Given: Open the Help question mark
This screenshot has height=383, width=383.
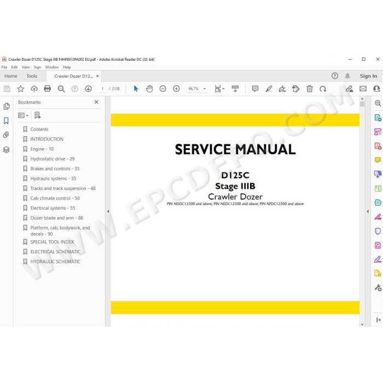Looking at the screenshot, I should coord(335,76).
